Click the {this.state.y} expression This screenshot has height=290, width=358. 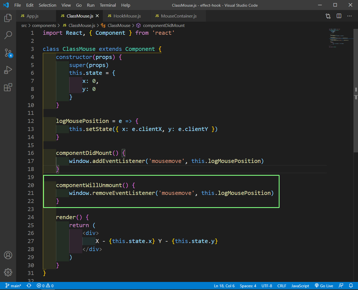click(195, 241)
